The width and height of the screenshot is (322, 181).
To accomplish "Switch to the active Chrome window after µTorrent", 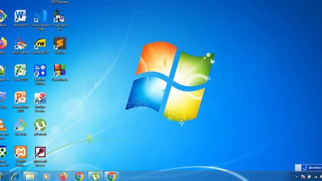I will point(112,176).
